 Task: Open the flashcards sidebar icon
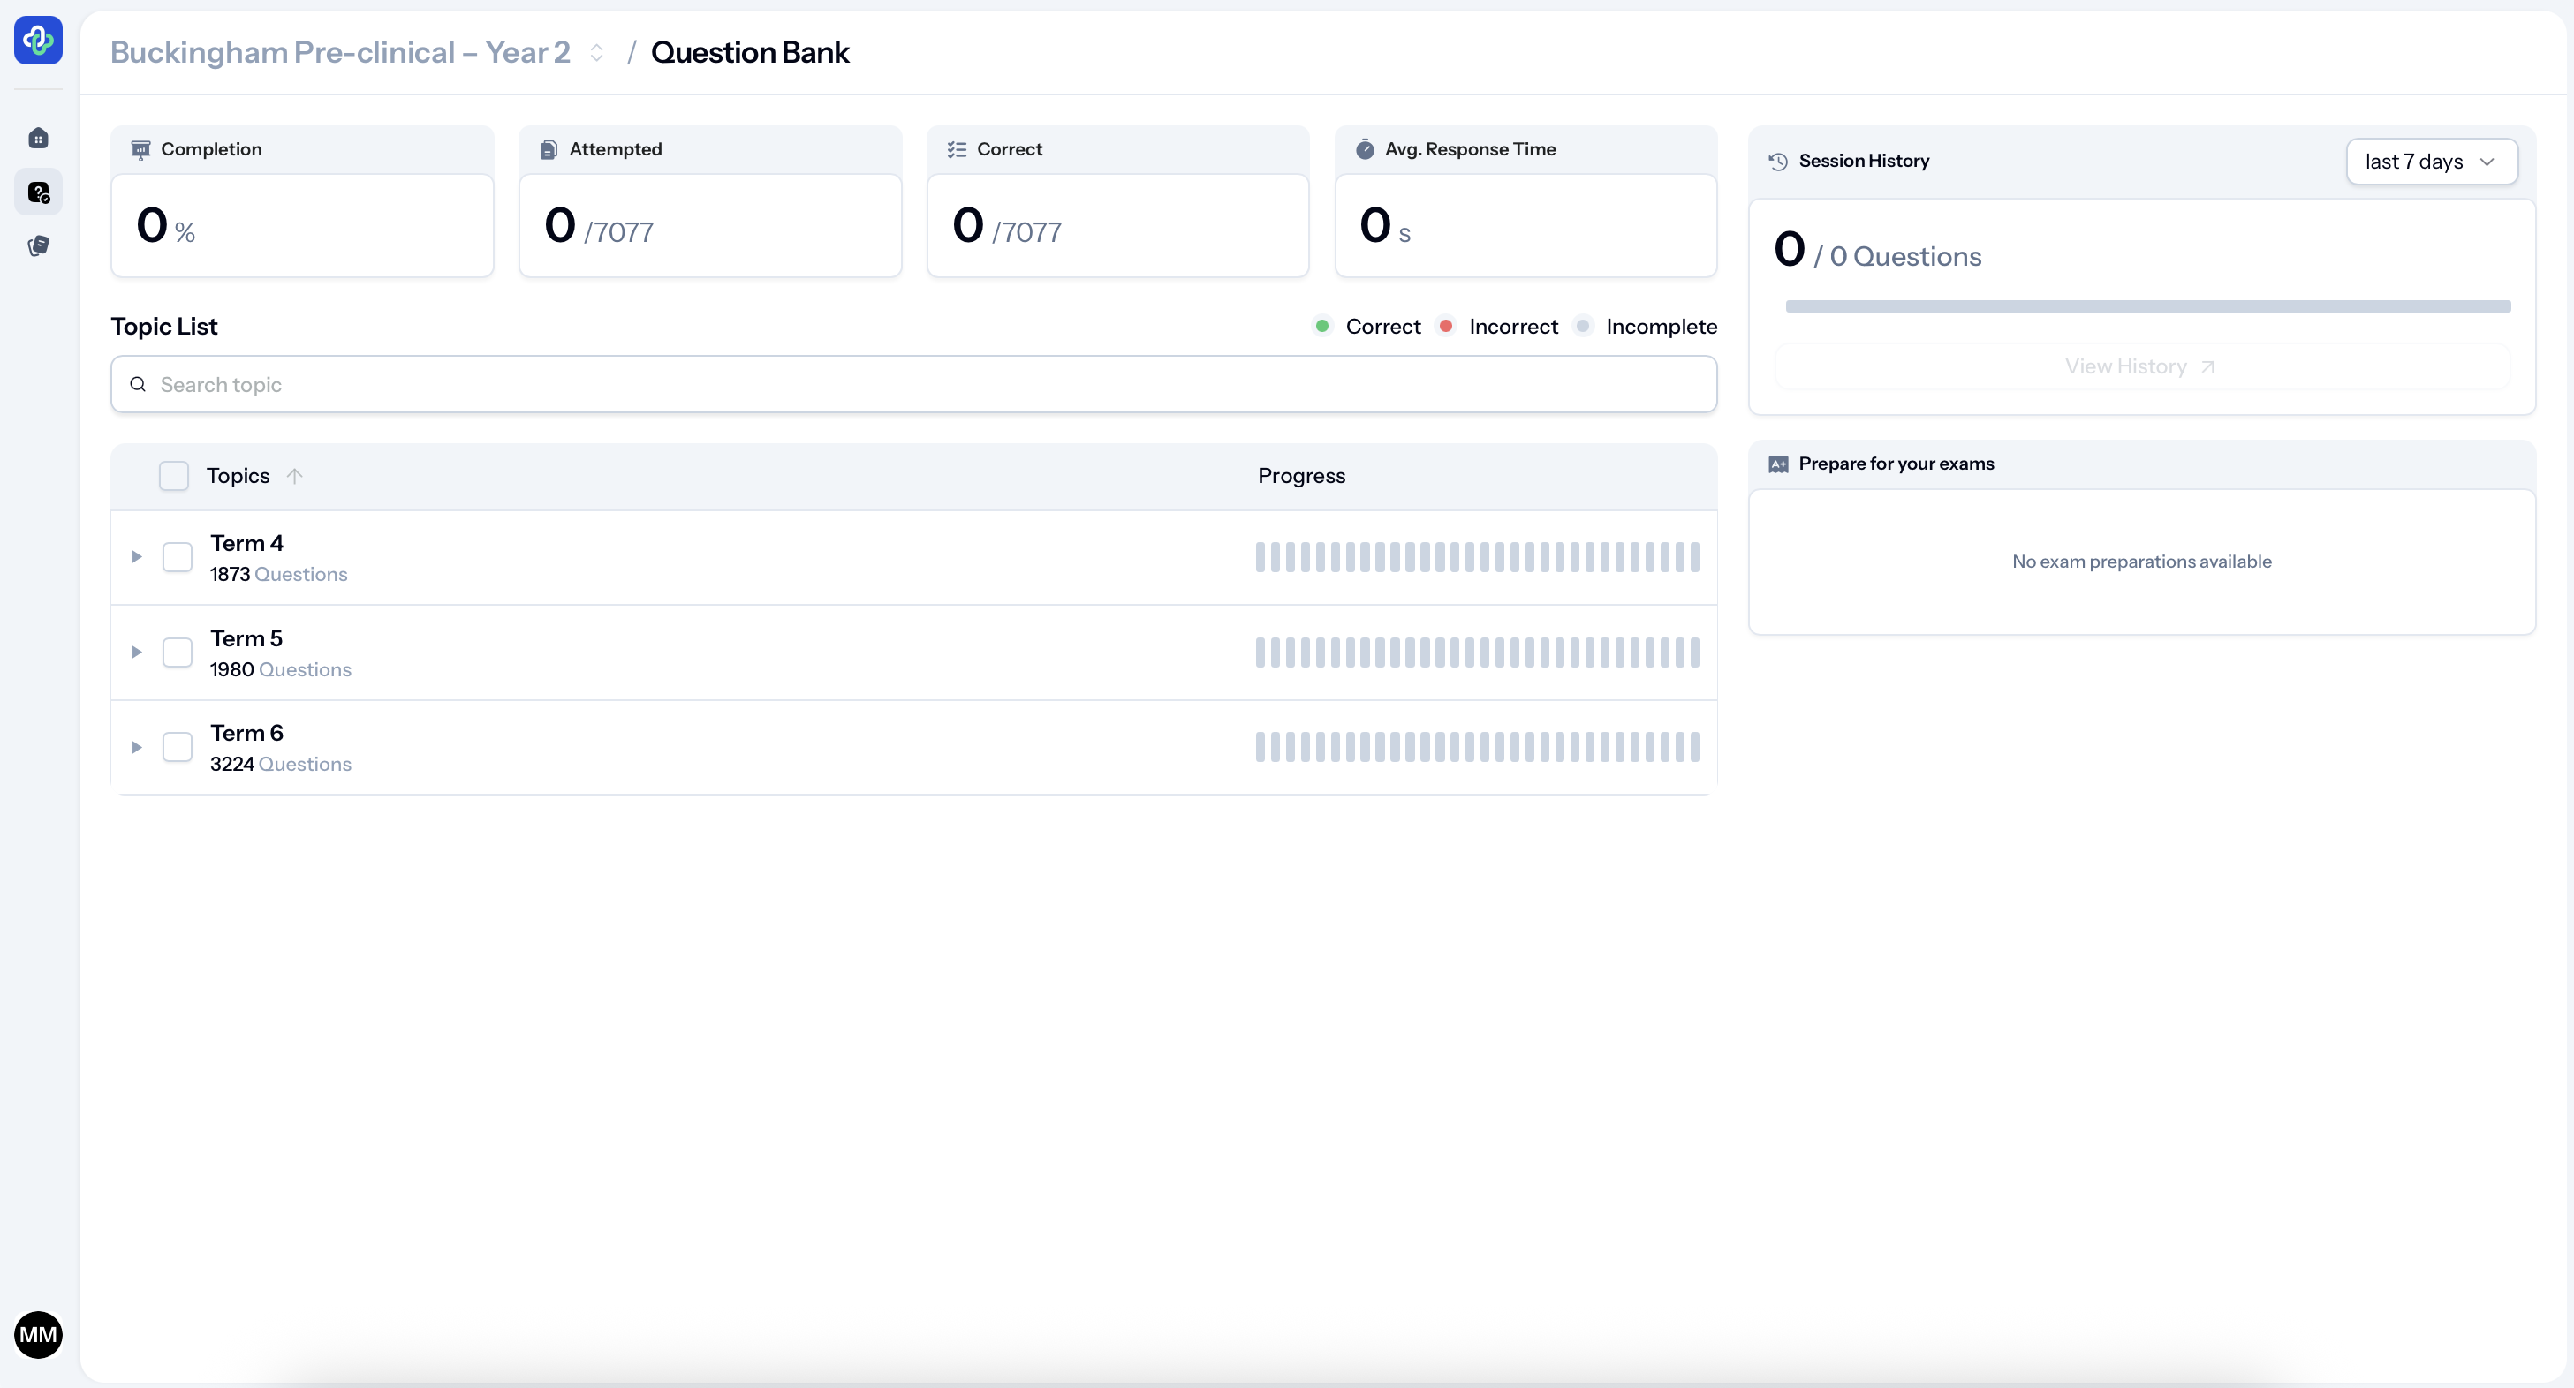[38, 245]
